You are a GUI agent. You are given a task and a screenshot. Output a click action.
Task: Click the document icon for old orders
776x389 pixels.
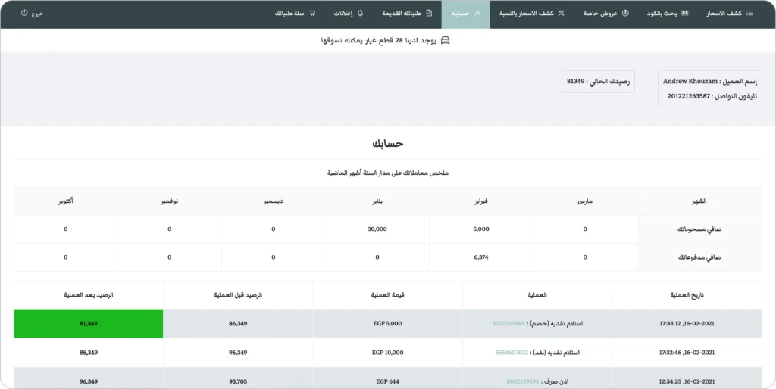click(x=430, y=14)
